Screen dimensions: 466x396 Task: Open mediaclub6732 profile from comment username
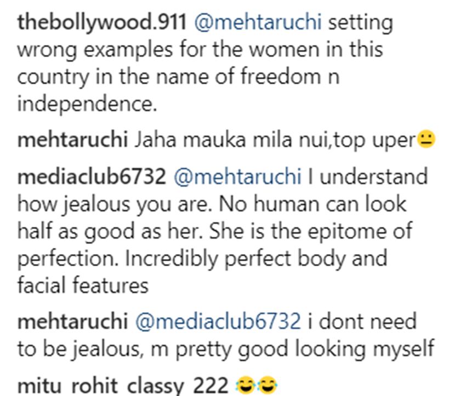tap(91, 177)
